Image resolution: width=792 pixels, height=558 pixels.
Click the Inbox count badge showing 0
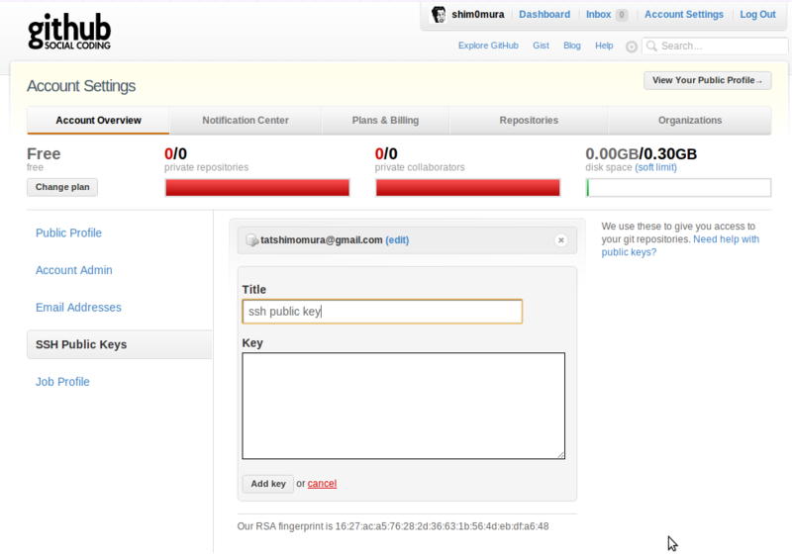[622, 15]
